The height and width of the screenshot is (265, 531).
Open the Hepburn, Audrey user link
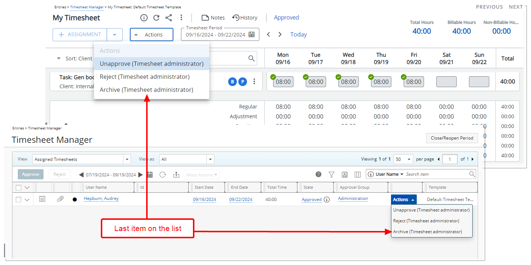coord(101,198)
